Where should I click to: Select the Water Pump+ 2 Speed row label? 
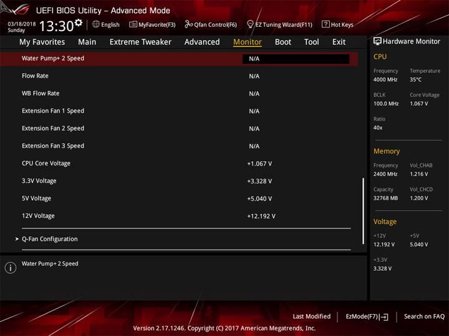tap(53, 58)
